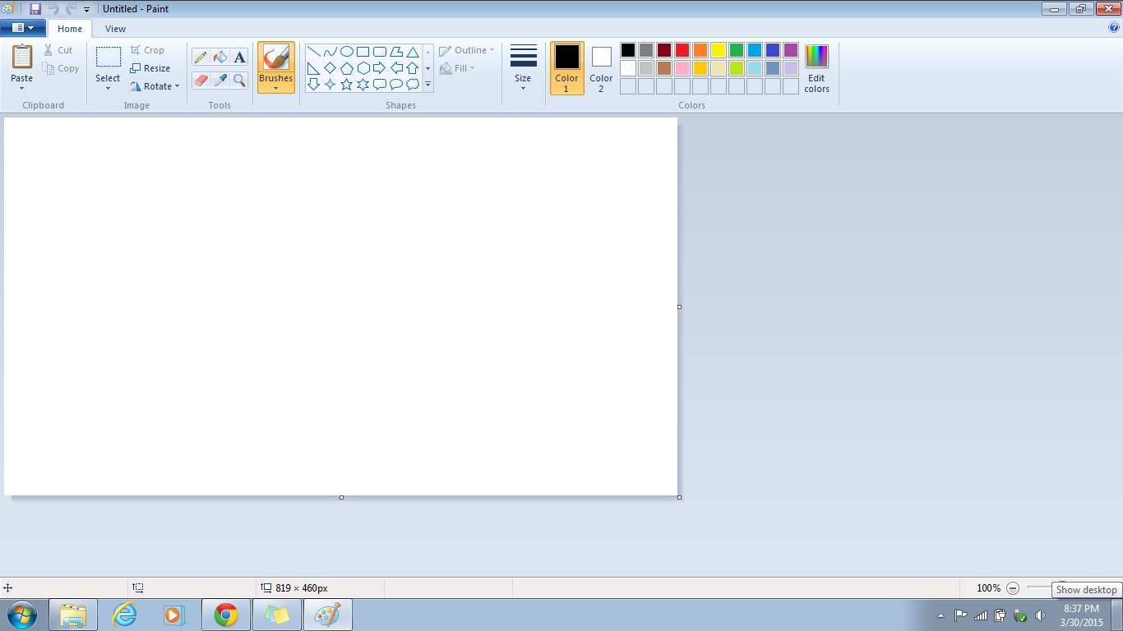Viewport: 1123px width, 631px height.
Task: Open Windows Explorer folder from taskbar
Action: click(x=73, y=615)
